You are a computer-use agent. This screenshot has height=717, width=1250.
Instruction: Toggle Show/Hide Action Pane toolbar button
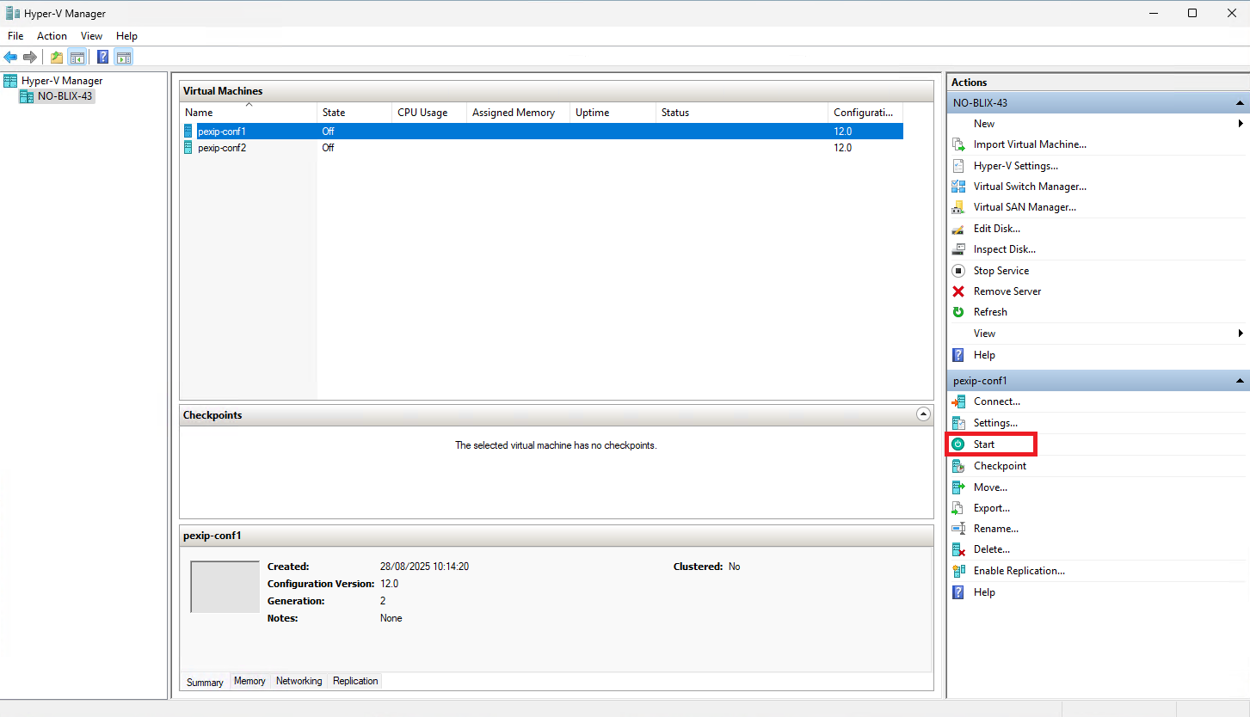click(x=124, y=58)
